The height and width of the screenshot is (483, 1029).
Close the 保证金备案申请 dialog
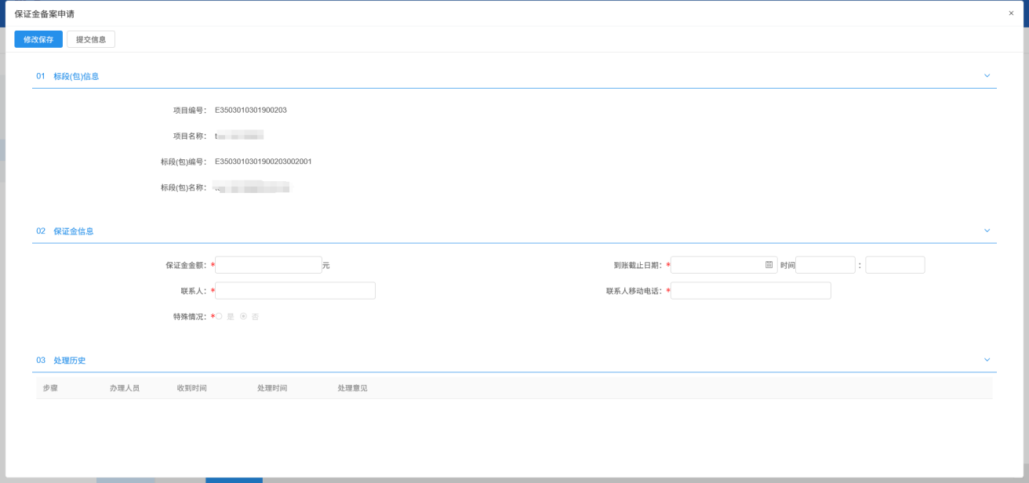[x=1011, y=13]
